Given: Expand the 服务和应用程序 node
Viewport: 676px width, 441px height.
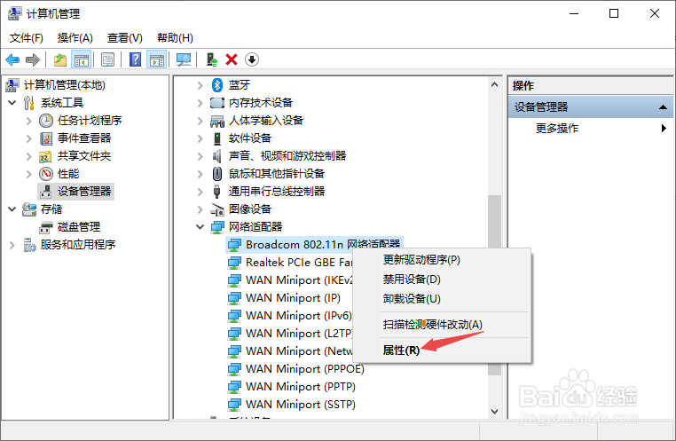Looking at the screenshot, I should (12, 245).
